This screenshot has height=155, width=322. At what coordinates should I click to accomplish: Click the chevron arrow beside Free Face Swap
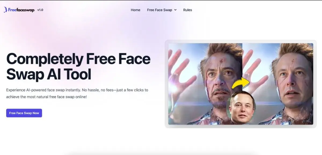coord(176,10)
